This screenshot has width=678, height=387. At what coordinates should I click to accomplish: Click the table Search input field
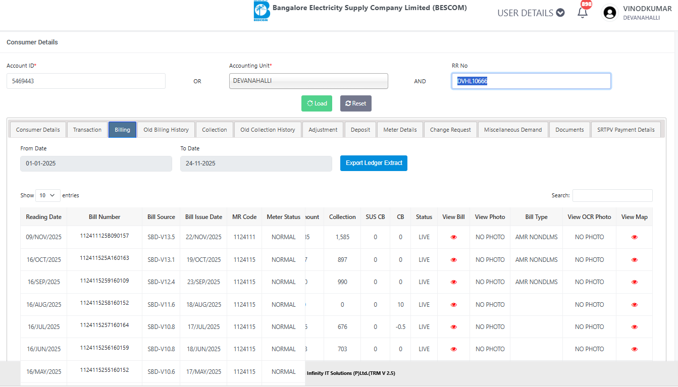[x=612, y=195]
